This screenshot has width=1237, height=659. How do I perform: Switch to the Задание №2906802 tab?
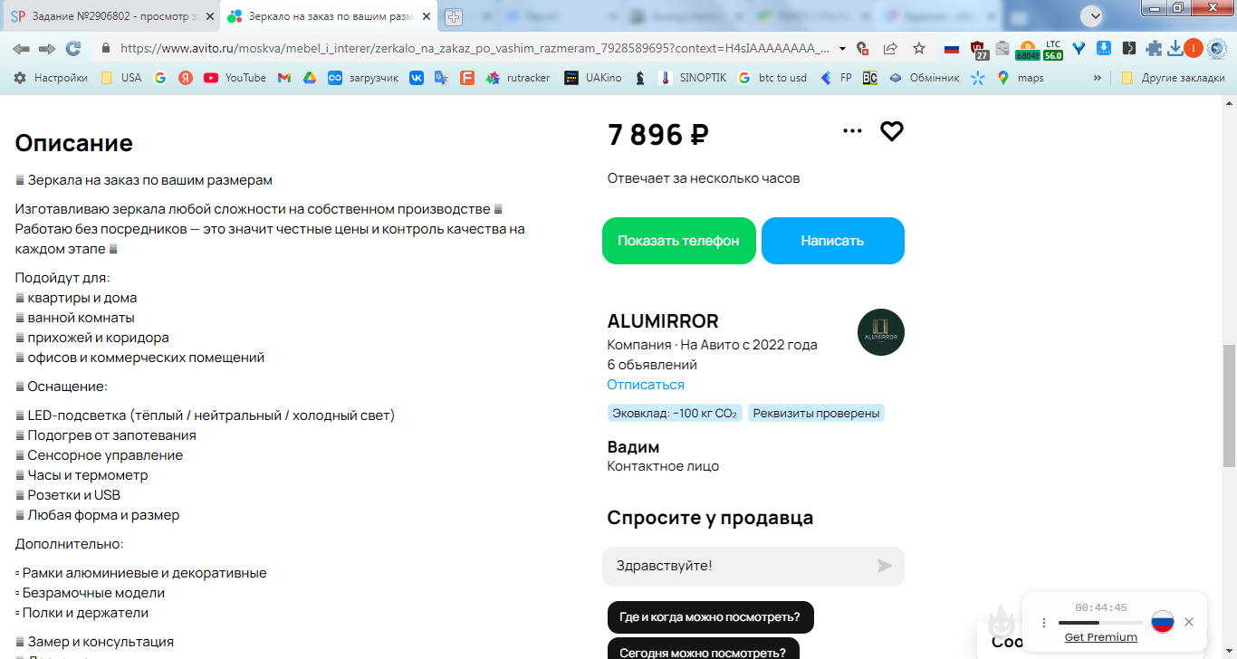pyautogui.click(x=109, y=16)
